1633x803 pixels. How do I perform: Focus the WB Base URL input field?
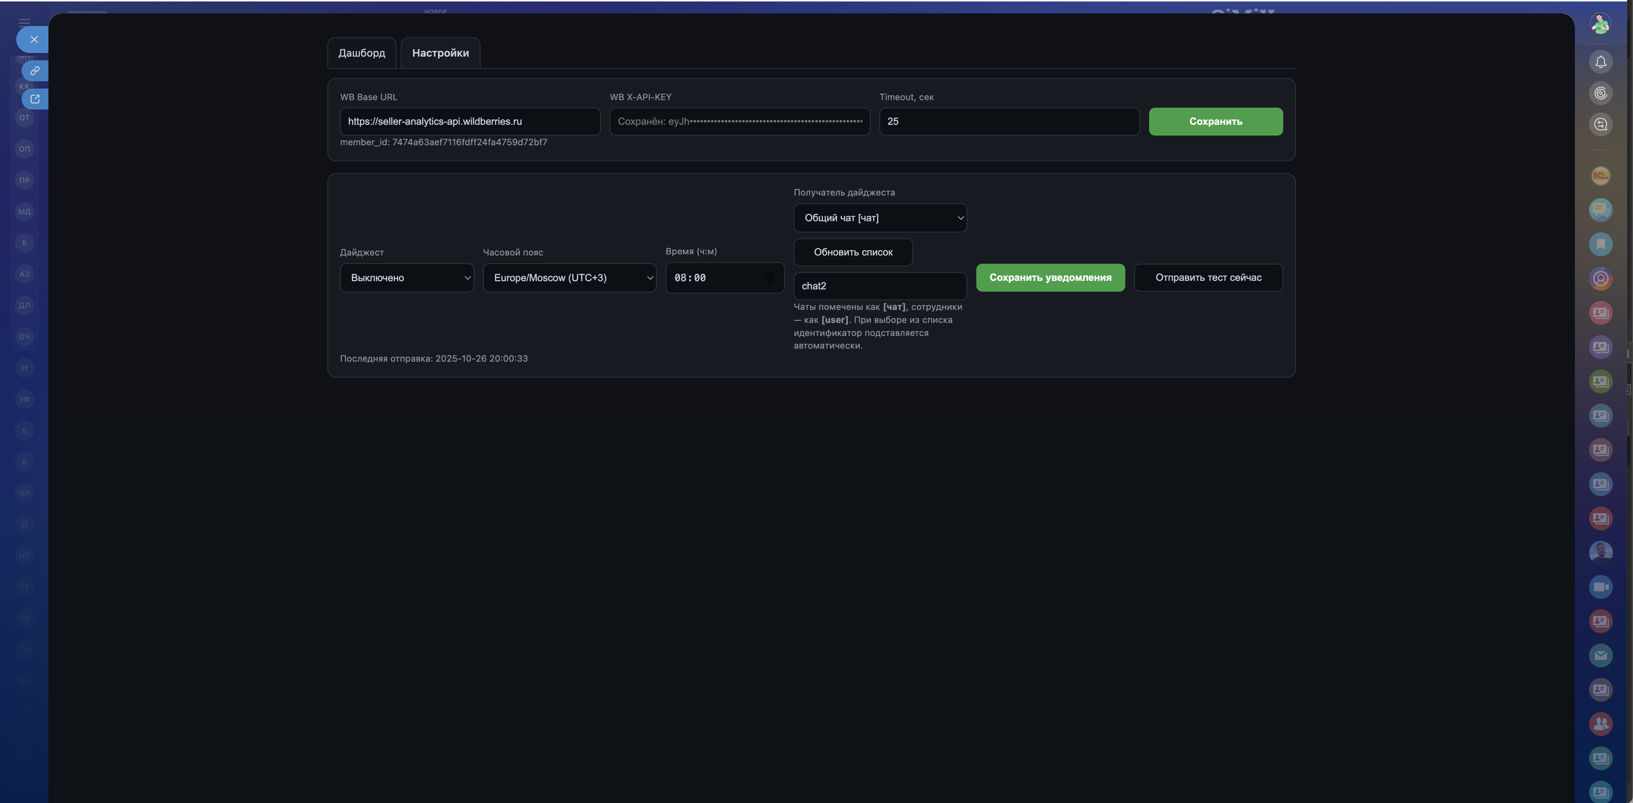tap(469, 122)
